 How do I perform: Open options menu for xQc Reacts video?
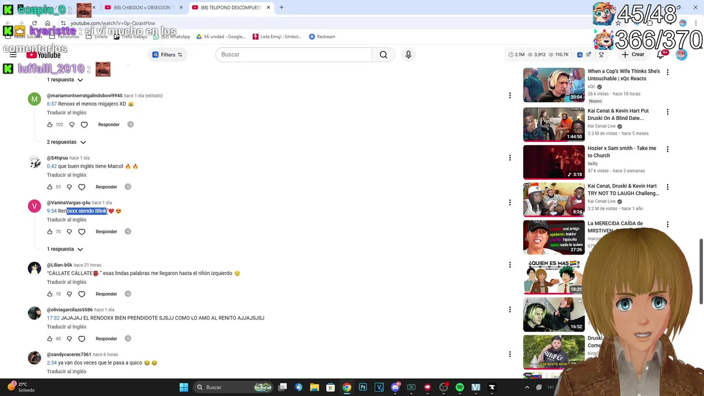point(667,72)
